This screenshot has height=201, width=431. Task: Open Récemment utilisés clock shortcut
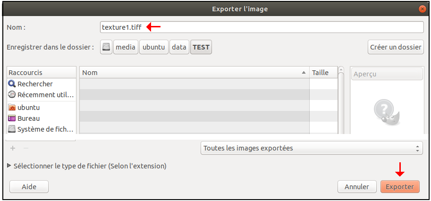41,95
